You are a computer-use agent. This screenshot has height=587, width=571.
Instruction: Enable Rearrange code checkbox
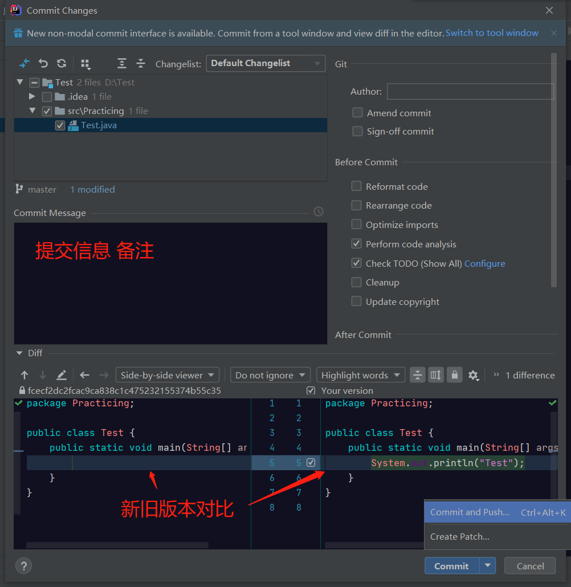coord(357,205)
